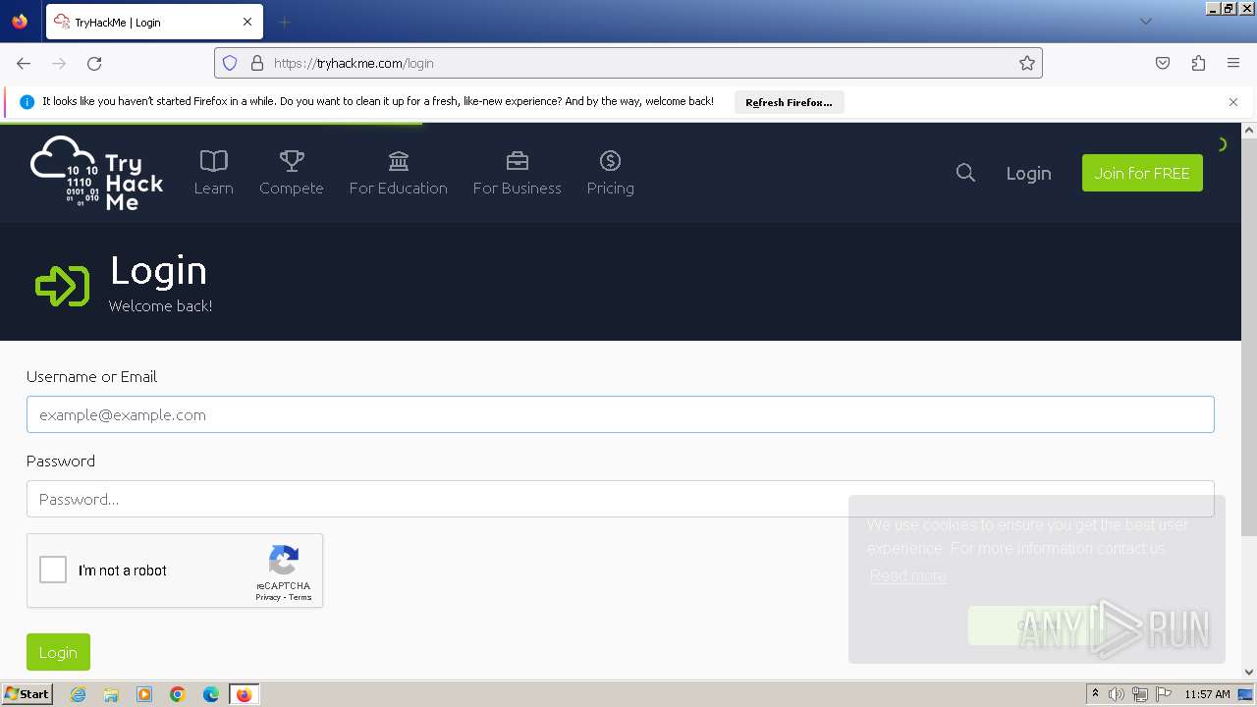Click the Save to Pocket icon

[1163, 63]
